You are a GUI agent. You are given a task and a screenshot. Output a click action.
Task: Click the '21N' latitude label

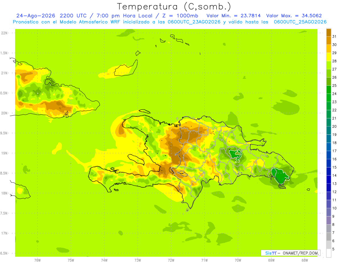tap(5, 73)
